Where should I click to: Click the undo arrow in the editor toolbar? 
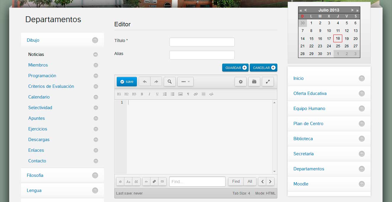[x=145, y=81]
